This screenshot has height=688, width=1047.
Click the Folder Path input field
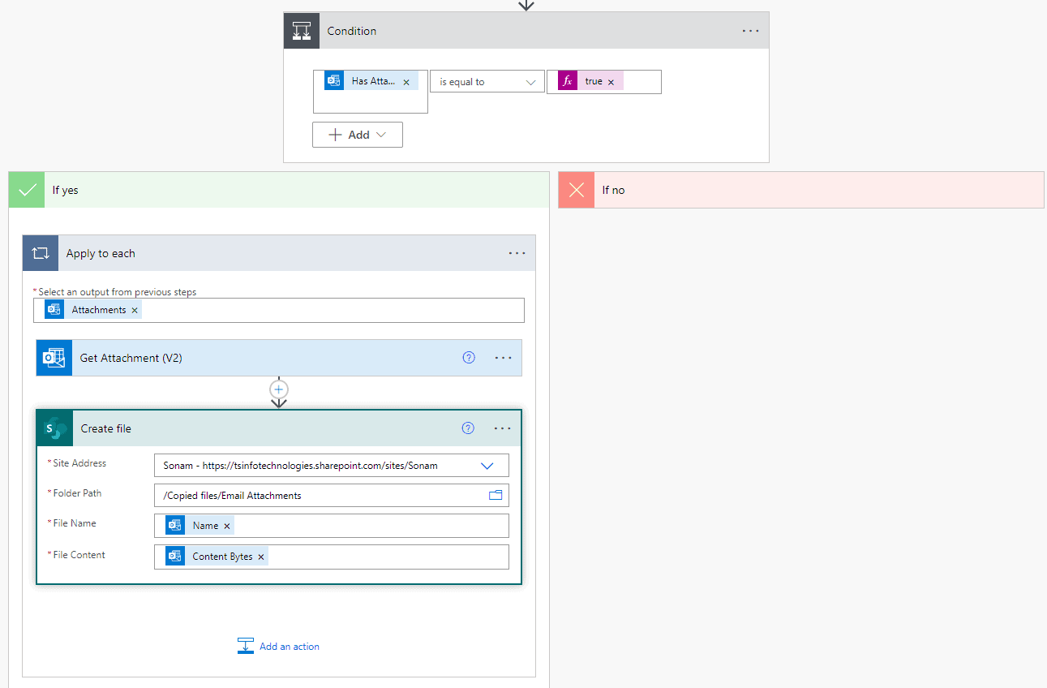[x=332, y=495]
